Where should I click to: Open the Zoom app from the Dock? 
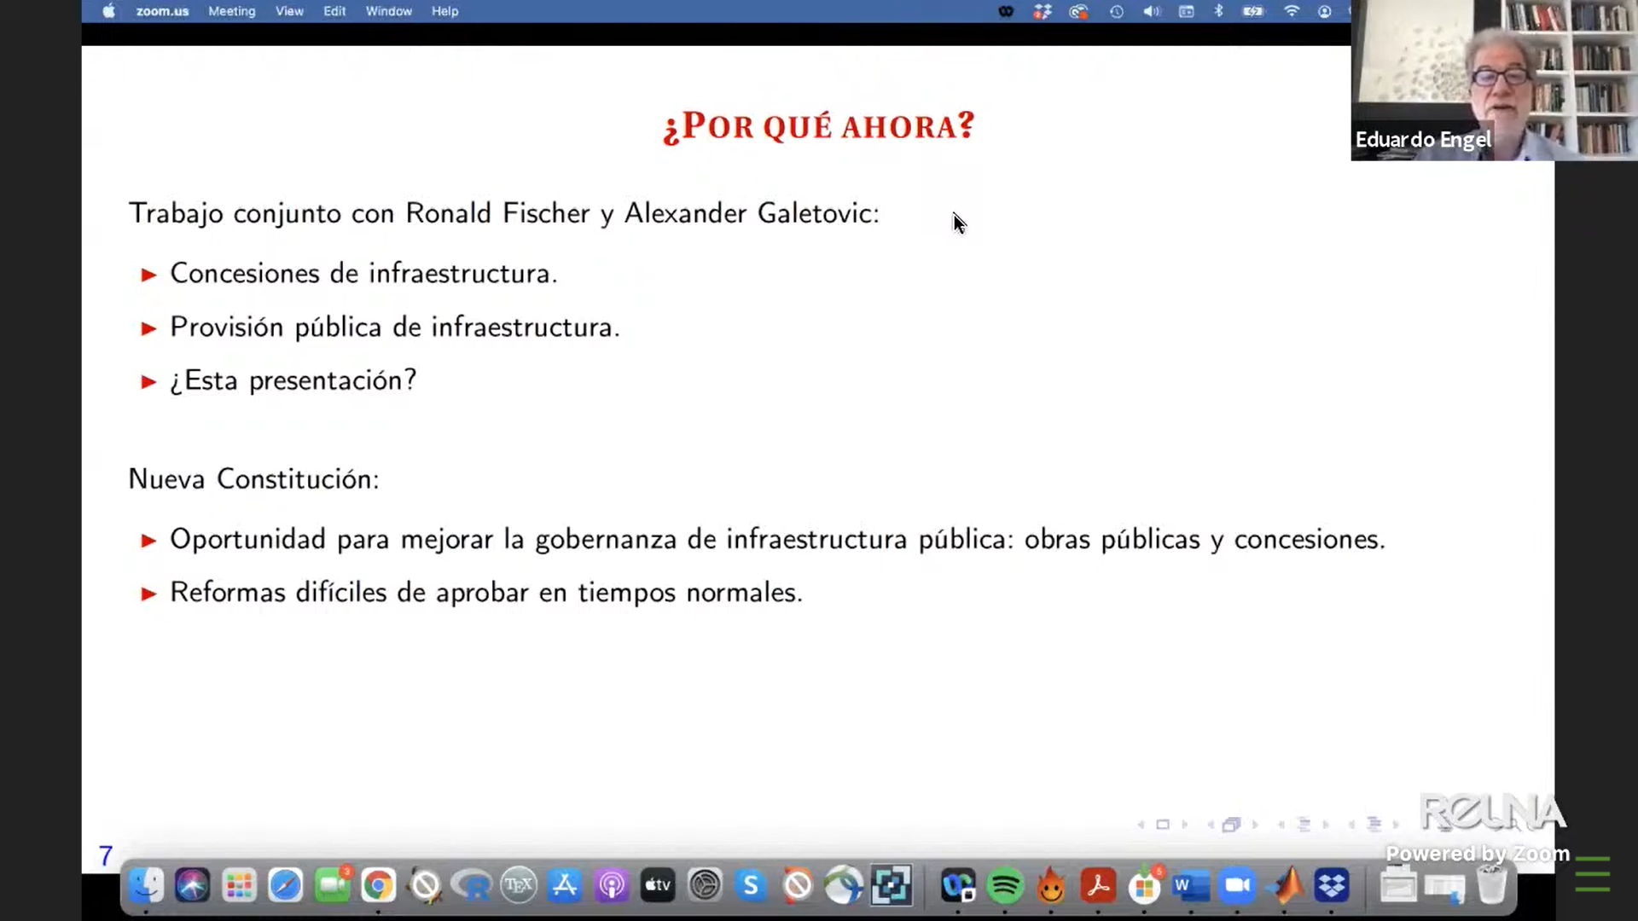tap(1237, 886)
